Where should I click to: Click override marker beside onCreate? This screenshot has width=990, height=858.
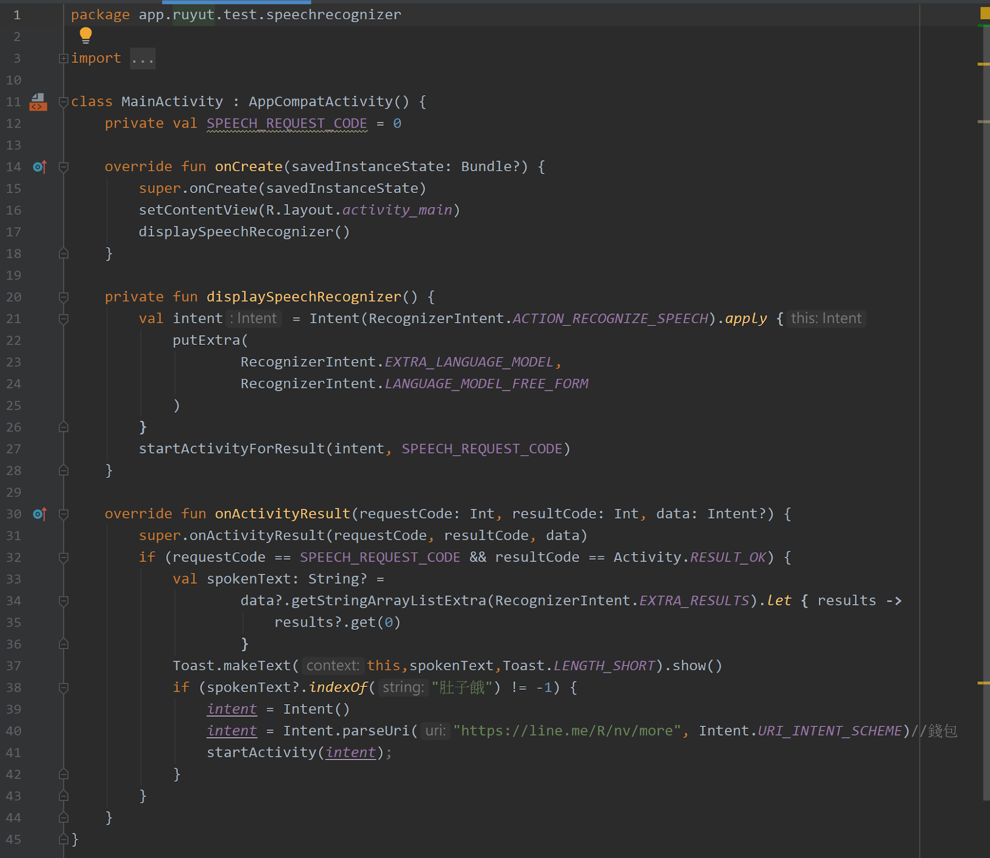pos(40,167)
